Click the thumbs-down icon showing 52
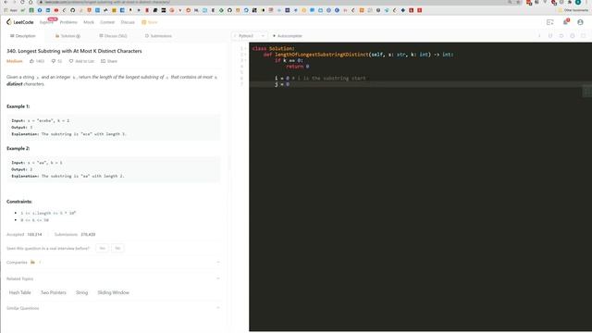The height and width of the screenshot is (333, 592). [54, 61]
